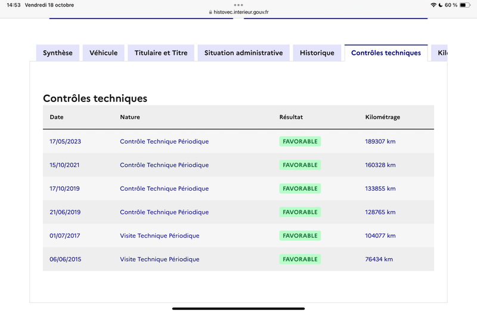
Task: Tap the Wi-Fi status icon
Action: tap(433, 5)
